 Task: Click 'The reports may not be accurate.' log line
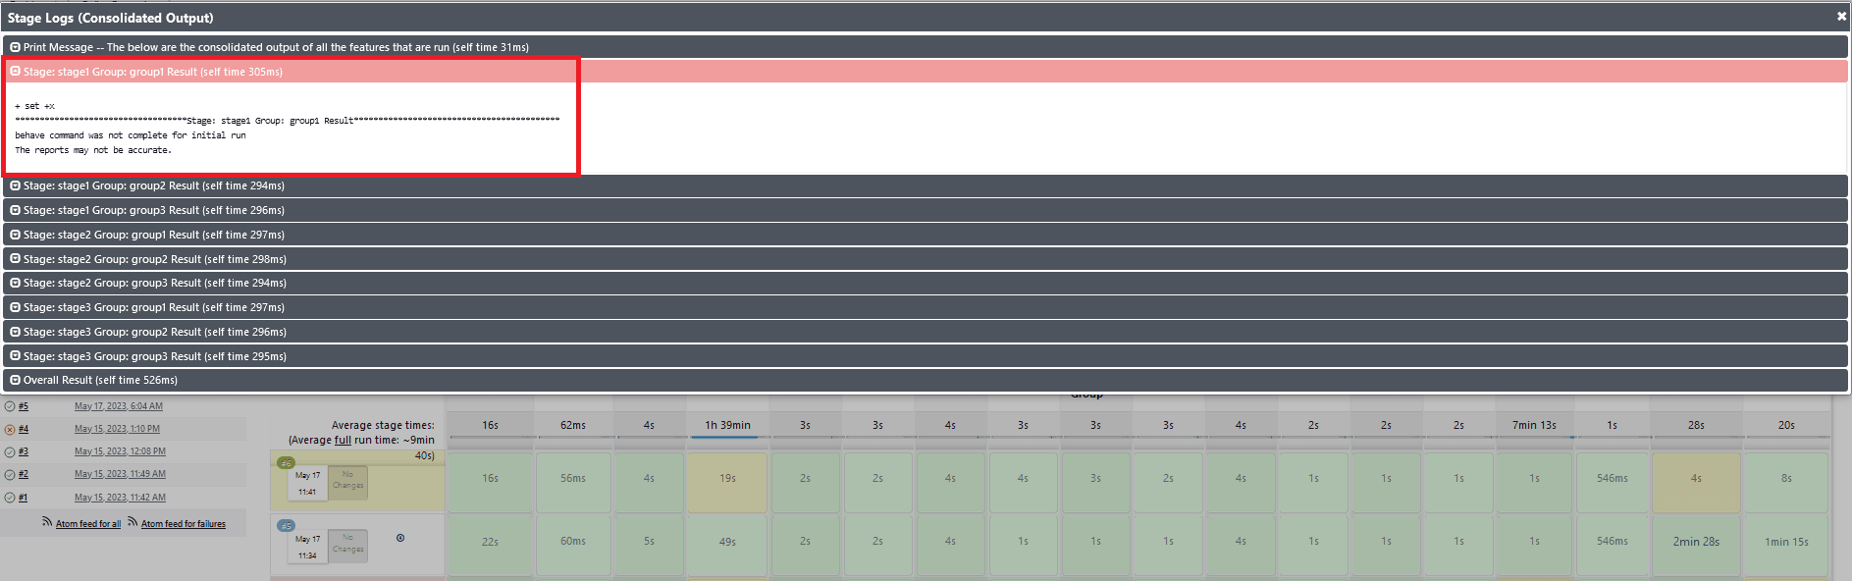[93, 150]
